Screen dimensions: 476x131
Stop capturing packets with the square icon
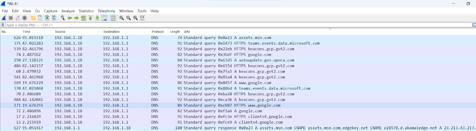pyautogui.click(x=11, y=18)
